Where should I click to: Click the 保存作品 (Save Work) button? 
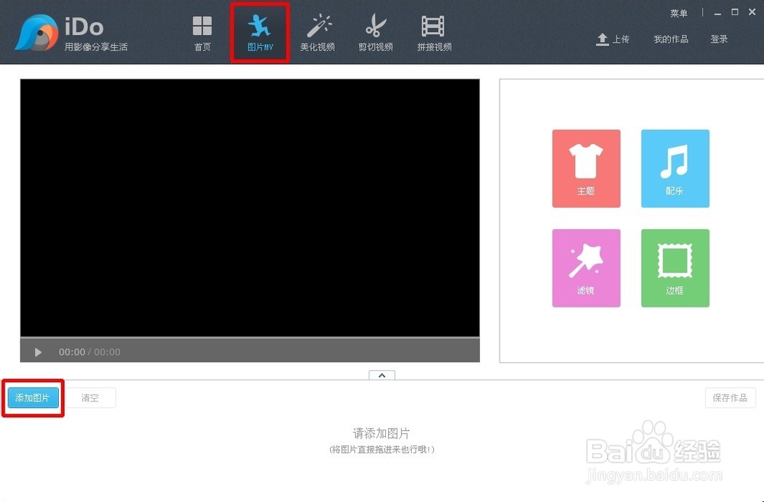(730, 397)
